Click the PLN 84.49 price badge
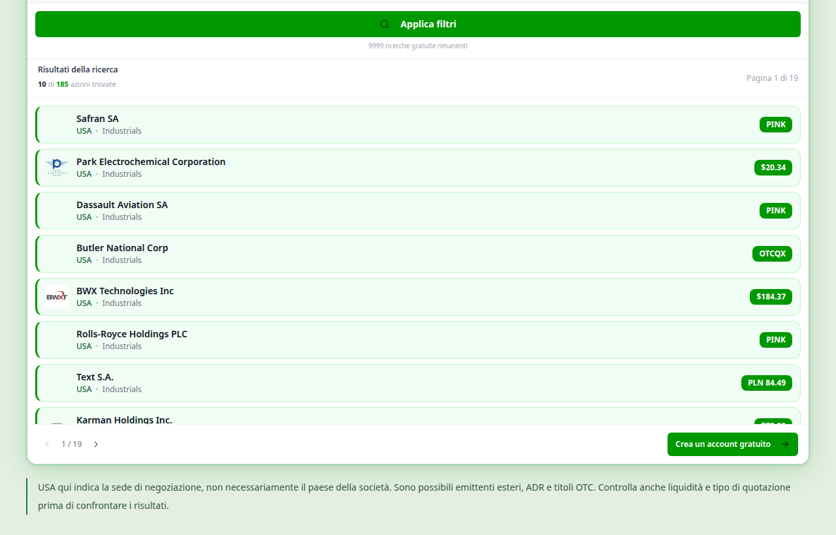The height and width of the screenshot is (535, 836). tap(767, 383)
